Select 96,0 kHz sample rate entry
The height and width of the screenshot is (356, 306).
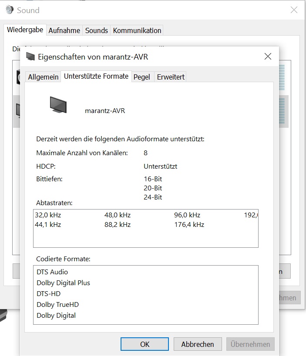tap(187, 215)
